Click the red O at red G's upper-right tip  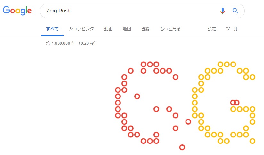click(175, 77)
